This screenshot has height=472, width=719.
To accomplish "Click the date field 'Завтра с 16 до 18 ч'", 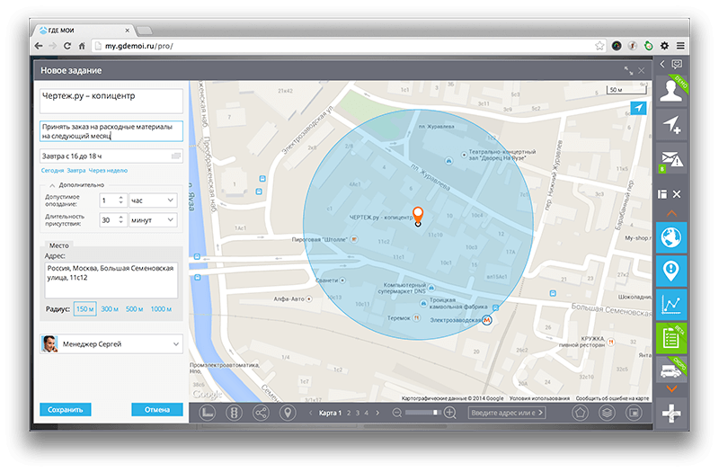I will click(111, 156).
